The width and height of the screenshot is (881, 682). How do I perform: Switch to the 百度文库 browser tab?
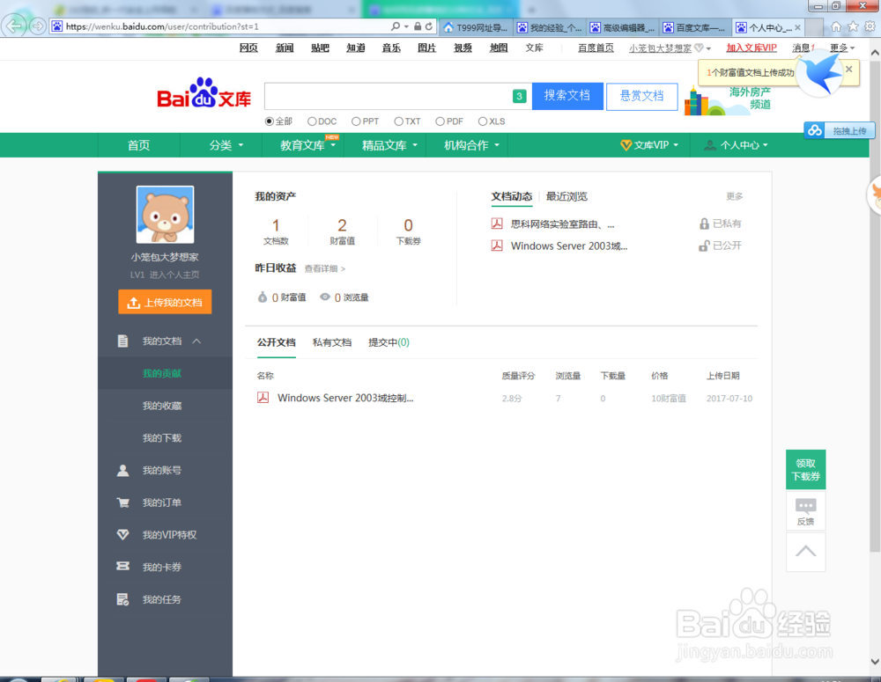click(x=696, y=27)
